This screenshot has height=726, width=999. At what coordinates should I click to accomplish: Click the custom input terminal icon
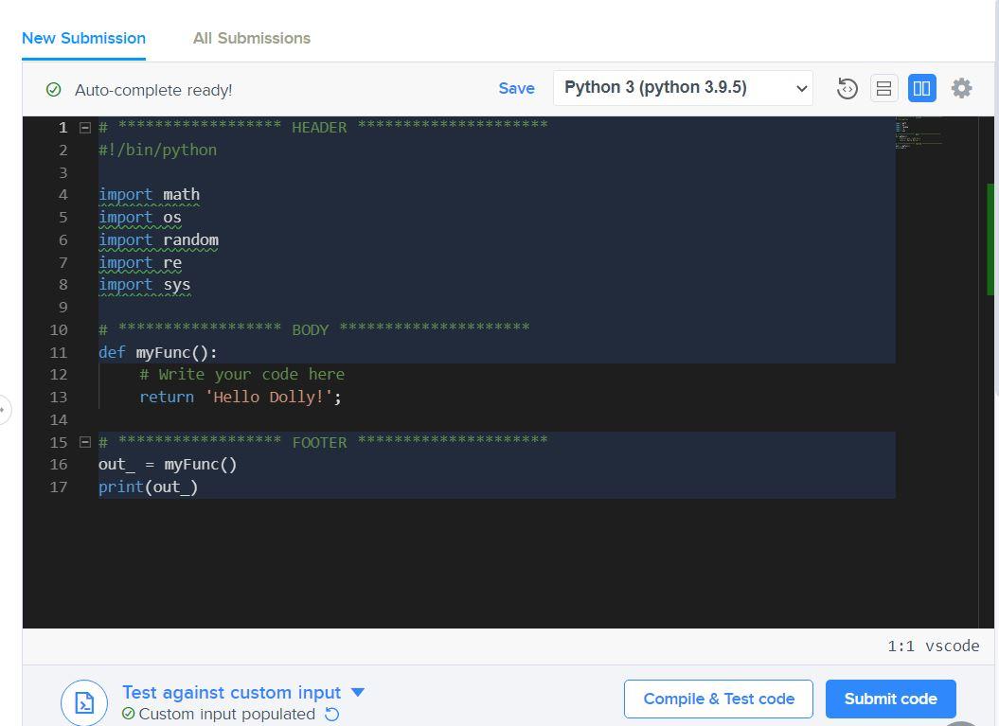tap(84, 703)
